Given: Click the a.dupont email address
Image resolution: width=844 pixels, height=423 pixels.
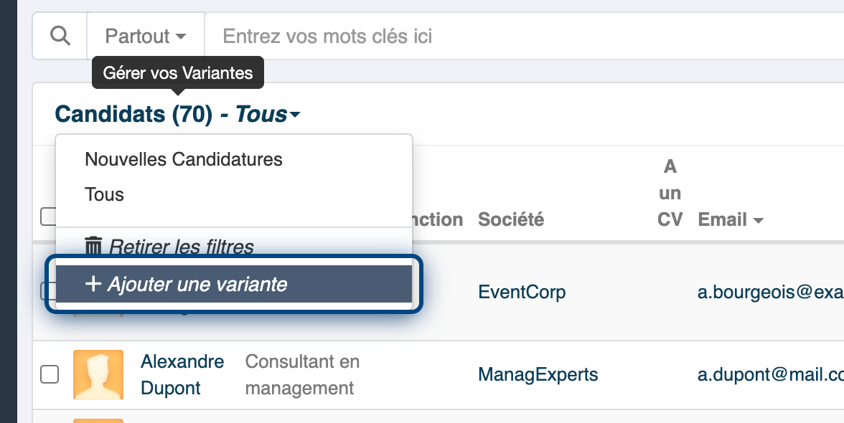Looking at the screenshot, I should [x=770, y=375].
